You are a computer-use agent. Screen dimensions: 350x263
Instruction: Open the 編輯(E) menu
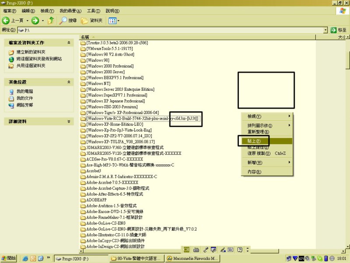pos(28,11)
